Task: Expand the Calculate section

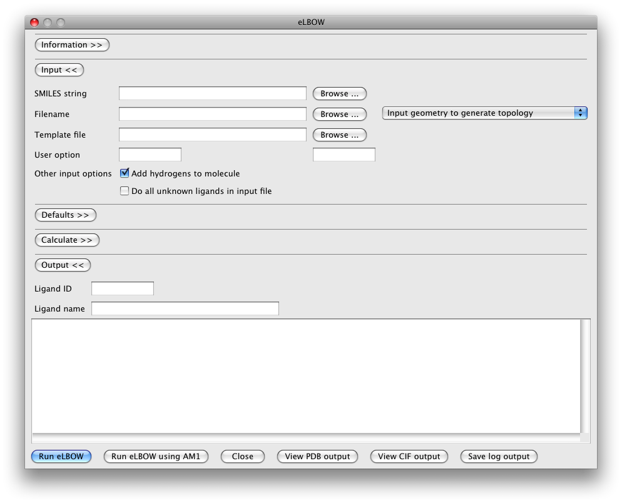Action: (x=67, y=240)
